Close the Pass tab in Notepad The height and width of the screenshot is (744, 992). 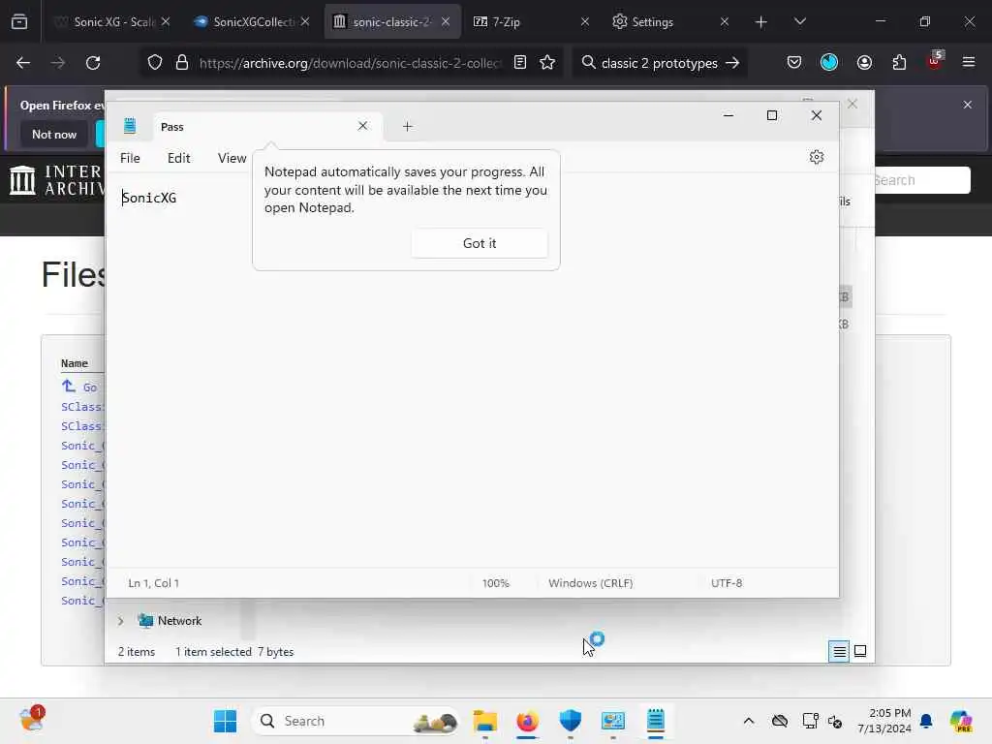pyautogui.click(x=362, y=126)
